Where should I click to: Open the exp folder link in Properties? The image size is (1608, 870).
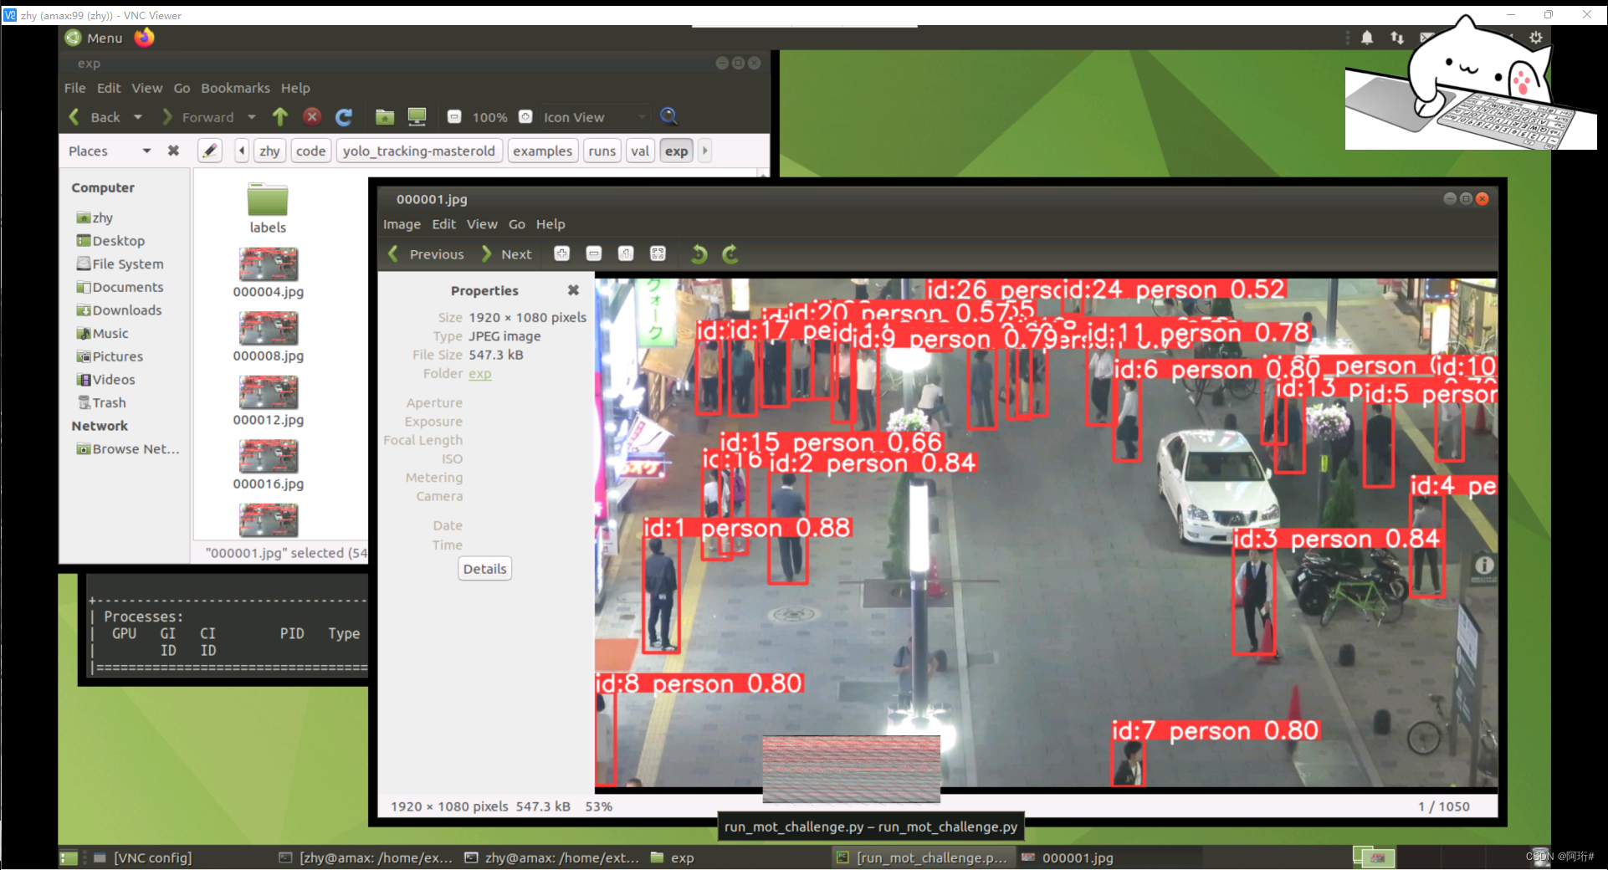(479, 374)
